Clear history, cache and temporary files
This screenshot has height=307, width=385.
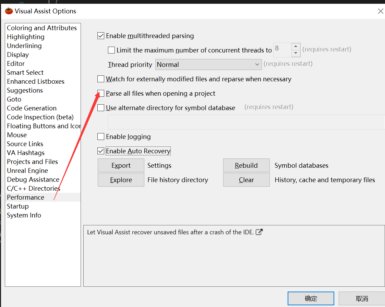point(246,180)
